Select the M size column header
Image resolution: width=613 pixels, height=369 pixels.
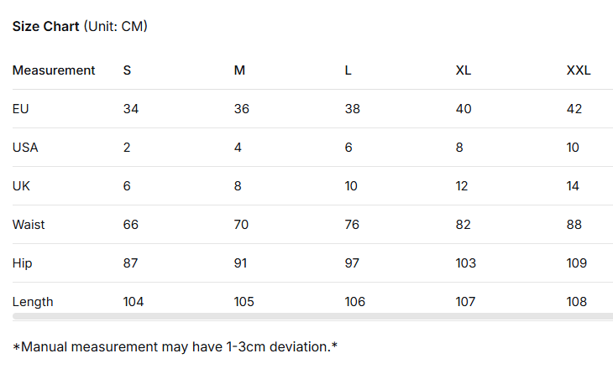click(x=239, y=70)
